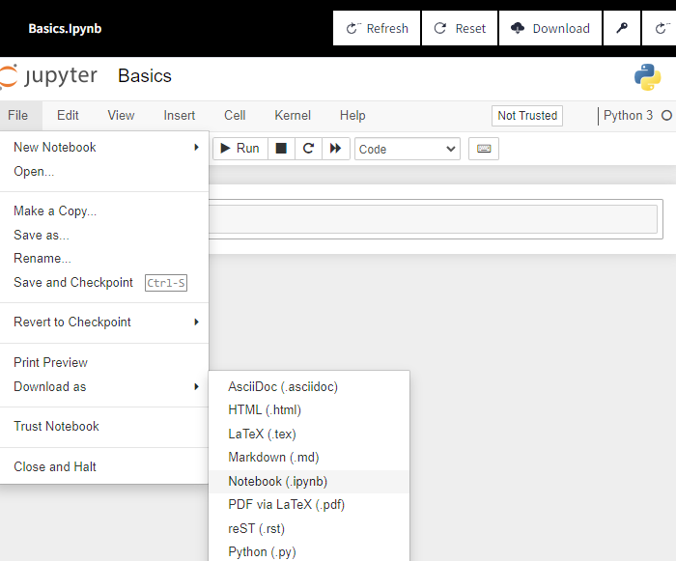Click the stop/interrupt kernel icon
The height and width of the screenshot is (561, 676).
click(281, 149)
